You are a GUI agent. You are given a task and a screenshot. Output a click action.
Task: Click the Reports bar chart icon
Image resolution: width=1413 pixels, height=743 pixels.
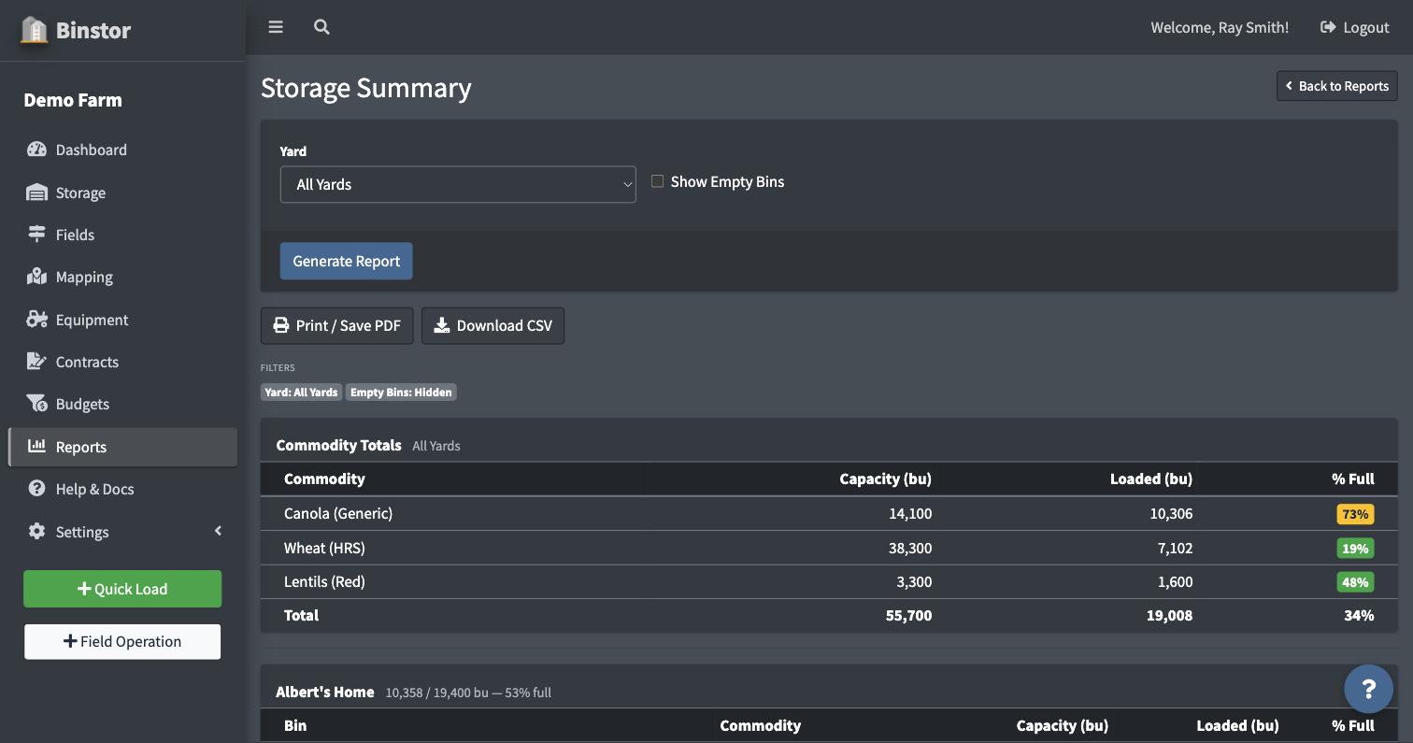pos(36,446)
